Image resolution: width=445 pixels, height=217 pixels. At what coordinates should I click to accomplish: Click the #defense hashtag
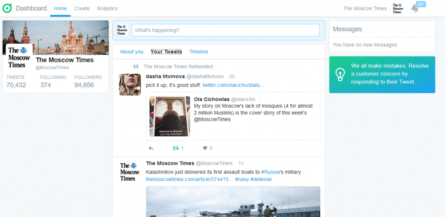(261, 179)
